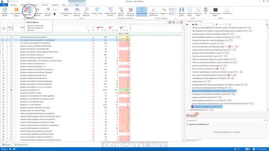Expand the 'Начать учить английский с нуля' group

point(190,56)
